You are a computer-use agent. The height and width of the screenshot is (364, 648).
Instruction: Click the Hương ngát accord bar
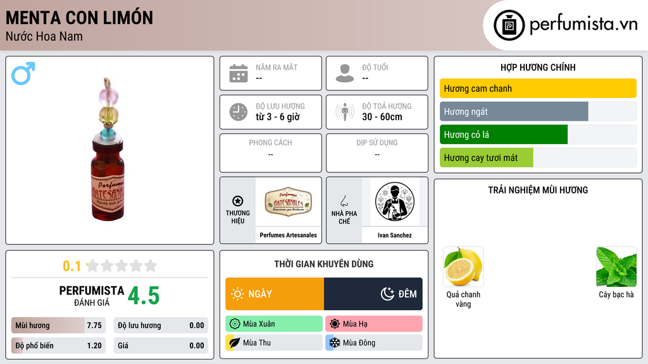click(538, 111)
